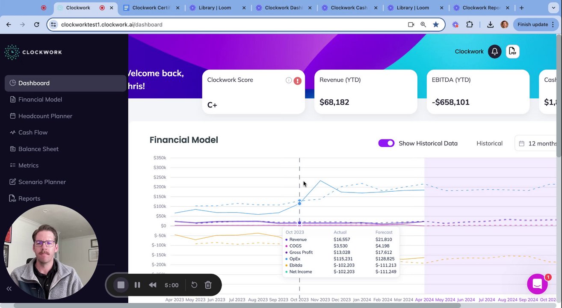The width and height of the screenshot is (562, 308).
Task: Click the zoom magnifier in address bar
Action: click(423, 24)
